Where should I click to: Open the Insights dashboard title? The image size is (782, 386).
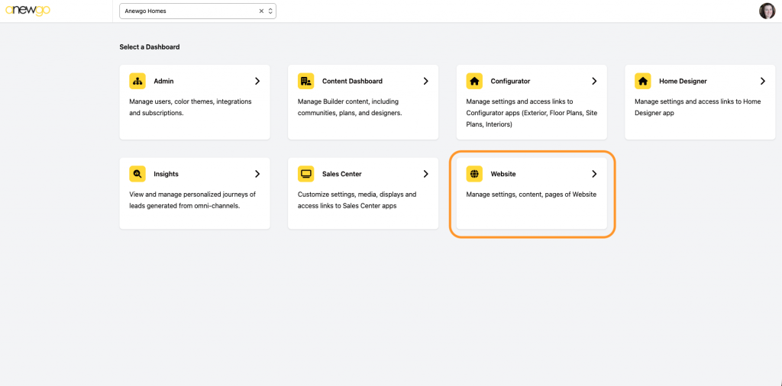coord(166,174)
